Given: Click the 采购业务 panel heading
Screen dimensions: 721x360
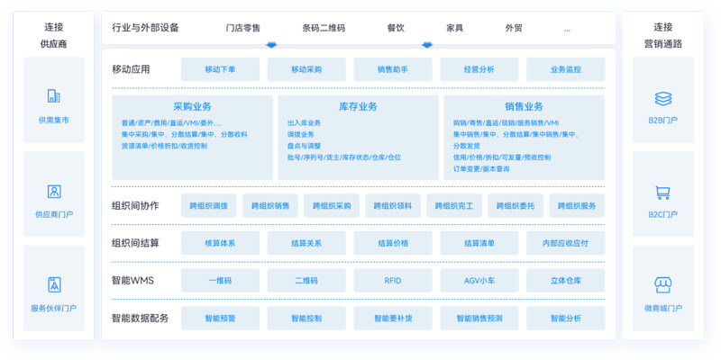Looking at the screenshot, I should 192,106.
